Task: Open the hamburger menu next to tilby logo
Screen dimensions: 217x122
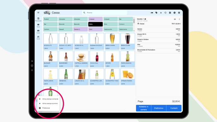Action: [x=38, y=13]
